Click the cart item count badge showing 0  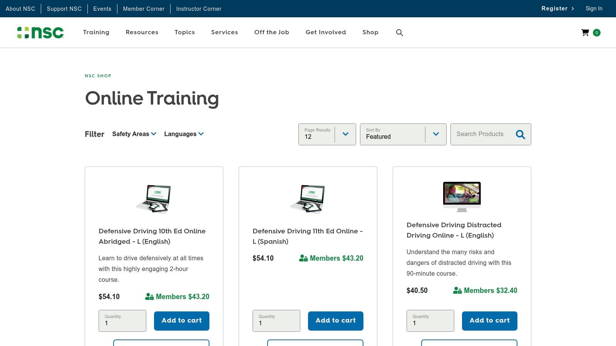(596, 33)
